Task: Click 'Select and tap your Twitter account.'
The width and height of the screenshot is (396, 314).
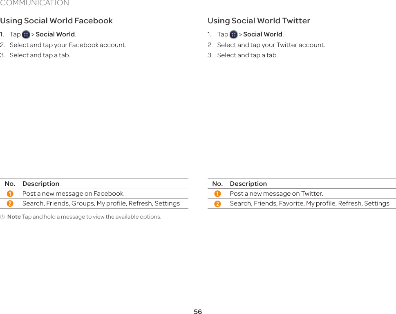Action: [x=271, y=45]
